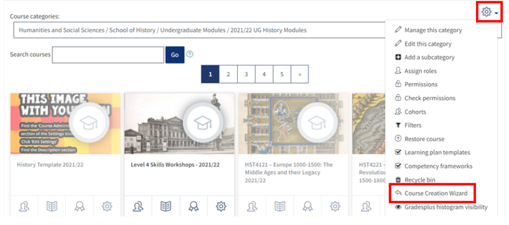Image resolution: width=509 pixels, height=225 pixels.
Task: Open History Template 2021/22 course image
Action: pos(66,123)
